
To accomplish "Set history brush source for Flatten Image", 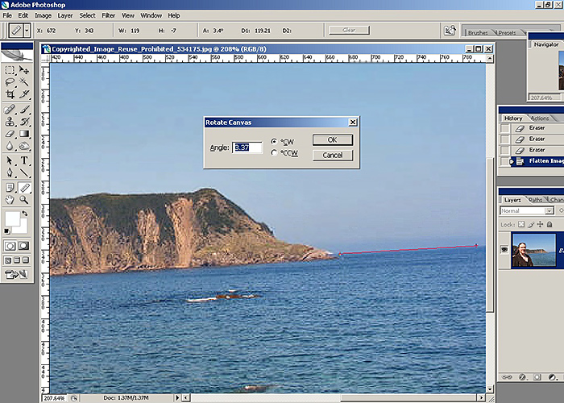I will pos(505,161).
